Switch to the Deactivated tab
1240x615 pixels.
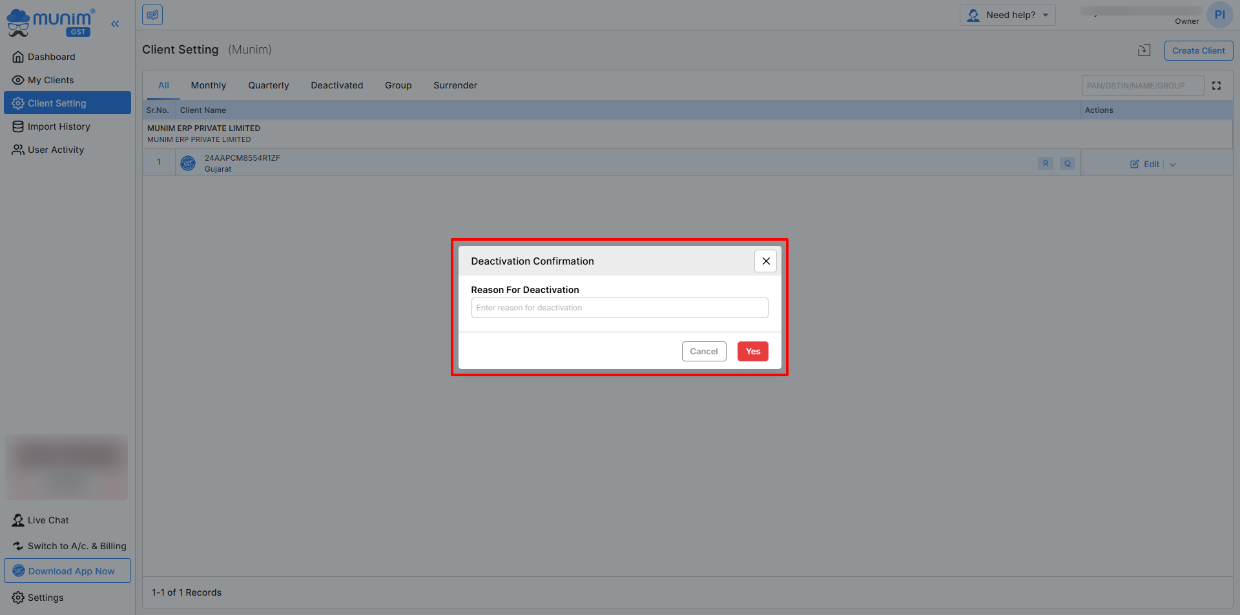[x=336, y=85]
